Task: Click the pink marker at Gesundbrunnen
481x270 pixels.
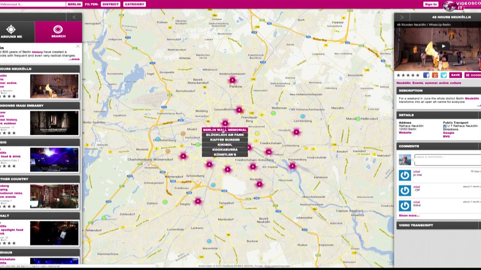Action: tap(239, 110)
